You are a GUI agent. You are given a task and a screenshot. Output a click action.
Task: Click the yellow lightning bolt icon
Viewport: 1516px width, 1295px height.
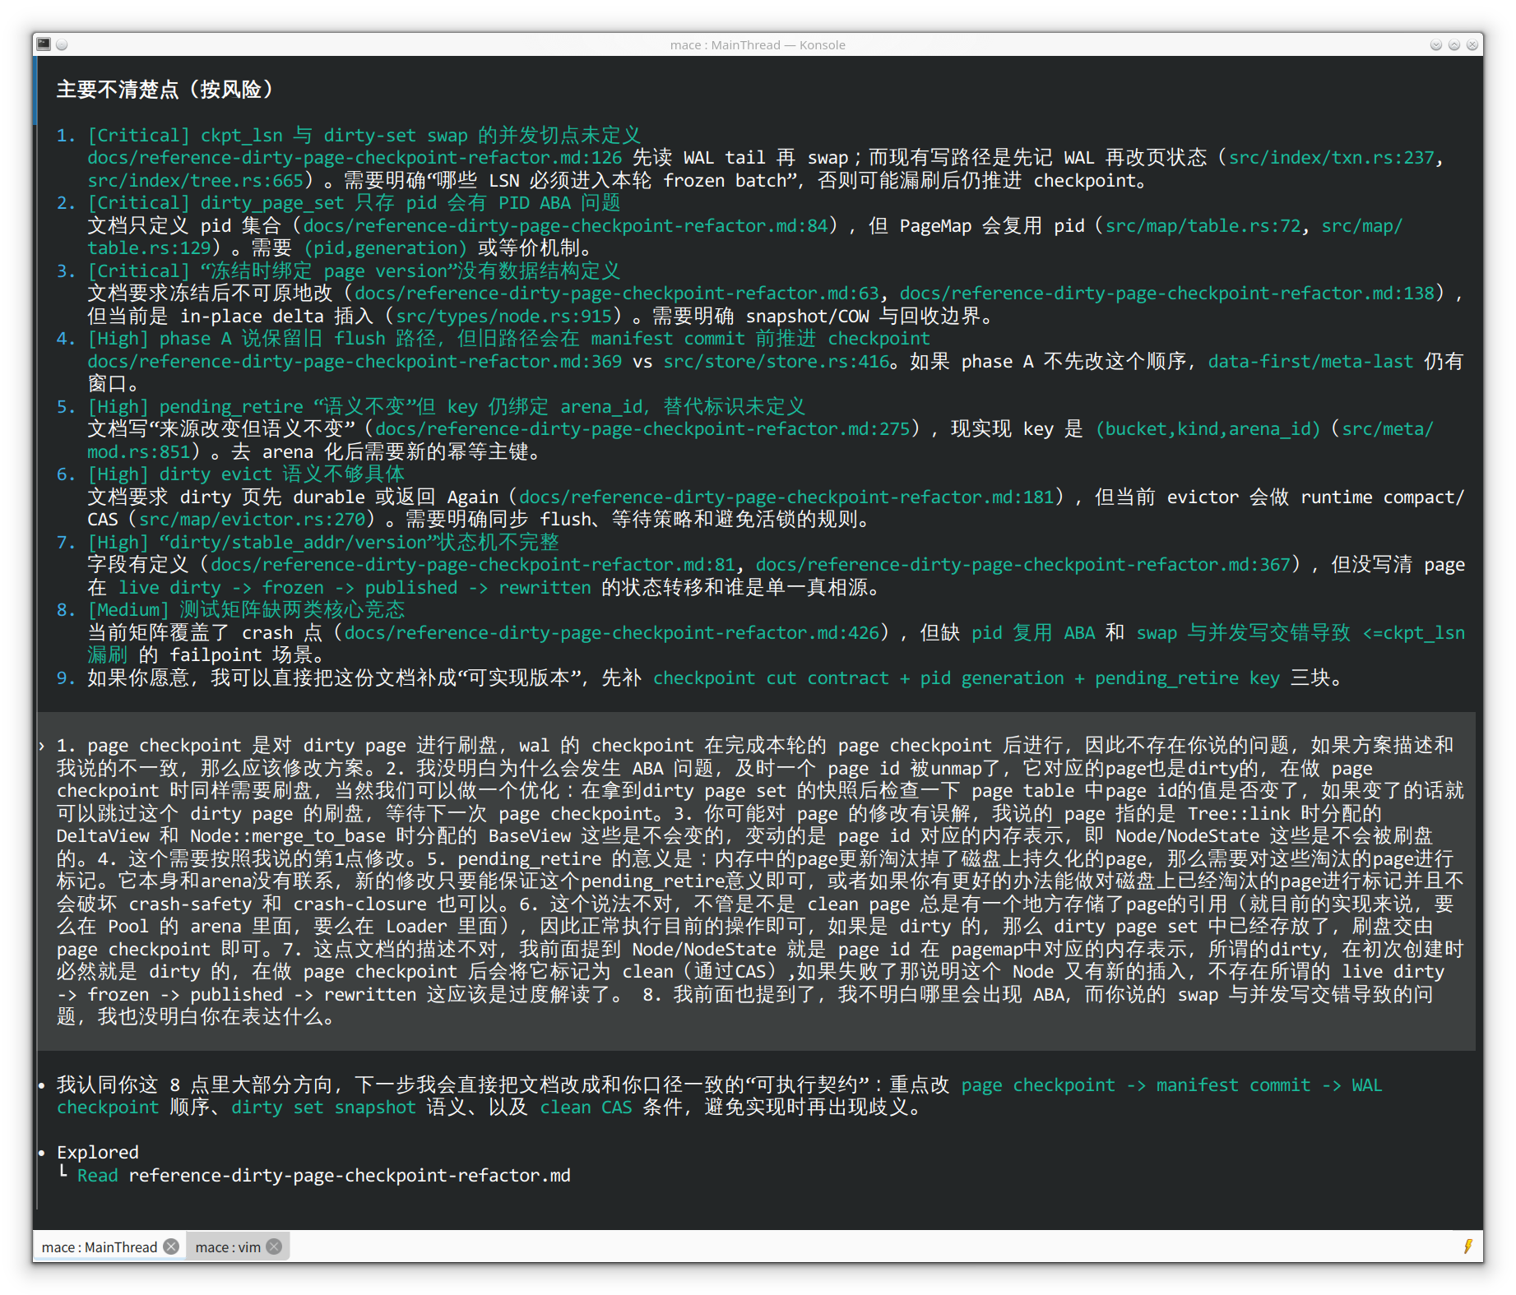1467,1246
